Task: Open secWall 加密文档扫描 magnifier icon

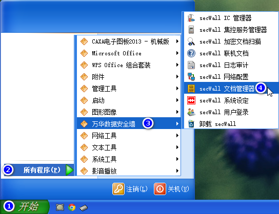Action: pos(191,41)
